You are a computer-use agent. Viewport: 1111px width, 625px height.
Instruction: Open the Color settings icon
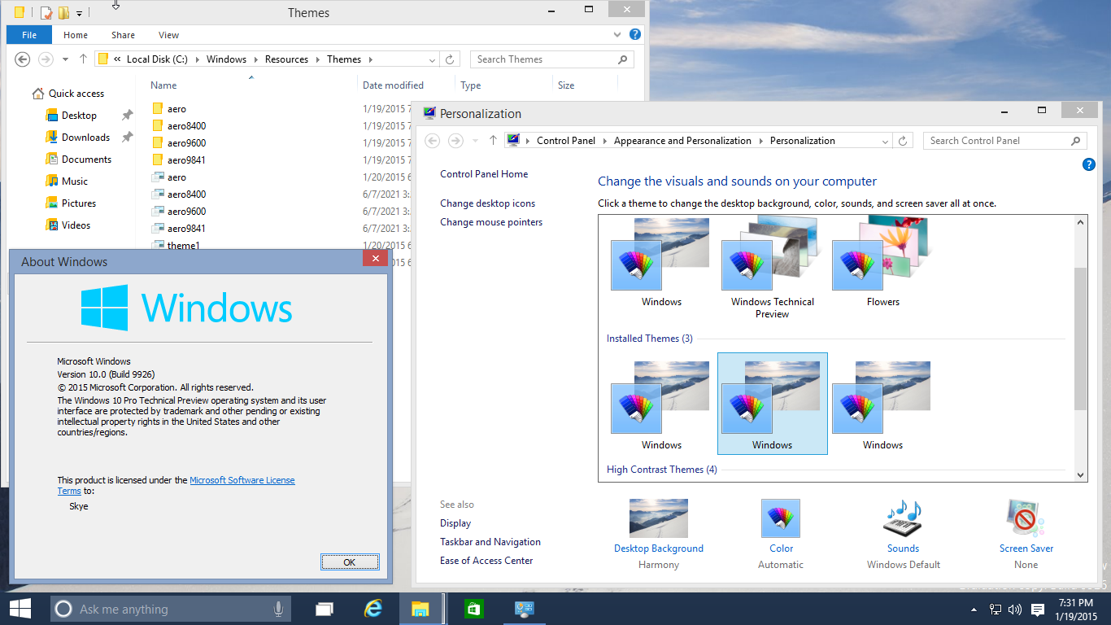click(781, 518)
